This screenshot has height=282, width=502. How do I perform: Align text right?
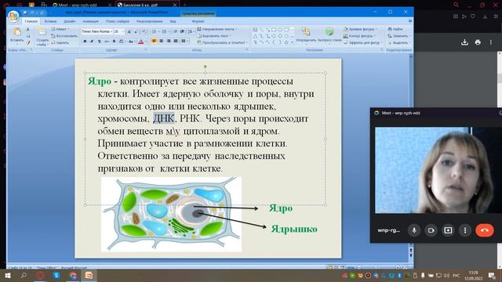[x=169, y=41]
